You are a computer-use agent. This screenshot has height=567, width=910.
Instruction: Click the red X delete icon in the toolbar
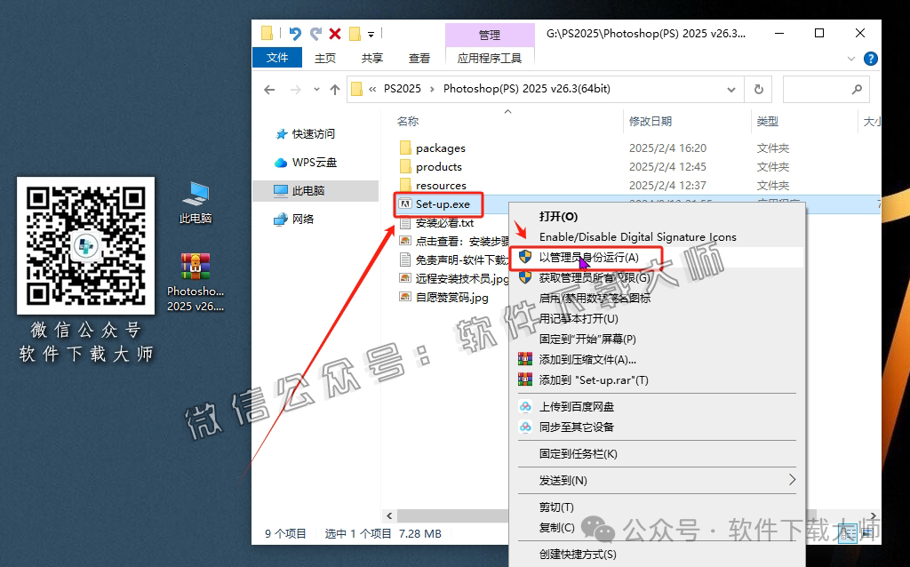pos(333,33)
